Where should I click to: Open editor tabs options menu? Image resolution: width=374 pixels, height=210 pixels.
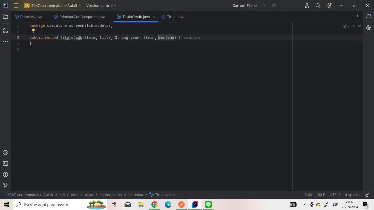coord(358,17)
